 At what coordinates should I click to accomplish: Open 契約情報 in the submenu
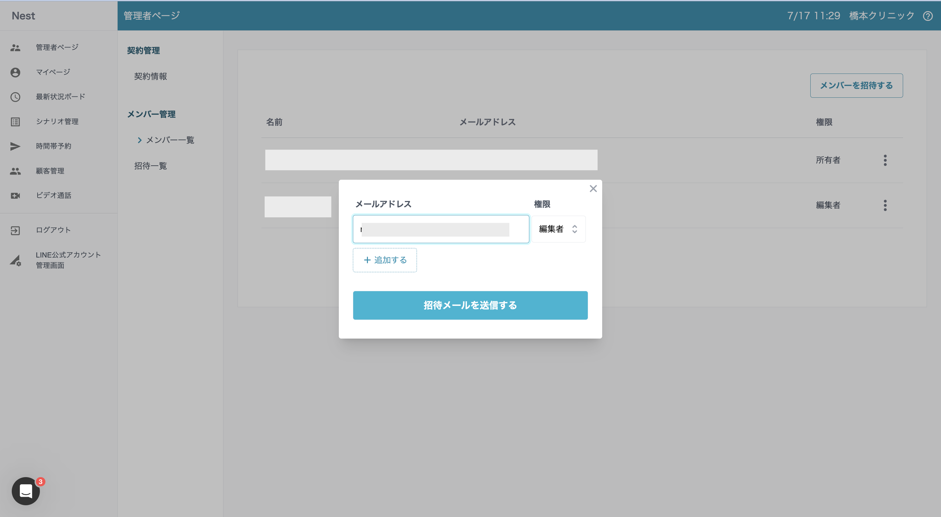click(x=151, y=76)
